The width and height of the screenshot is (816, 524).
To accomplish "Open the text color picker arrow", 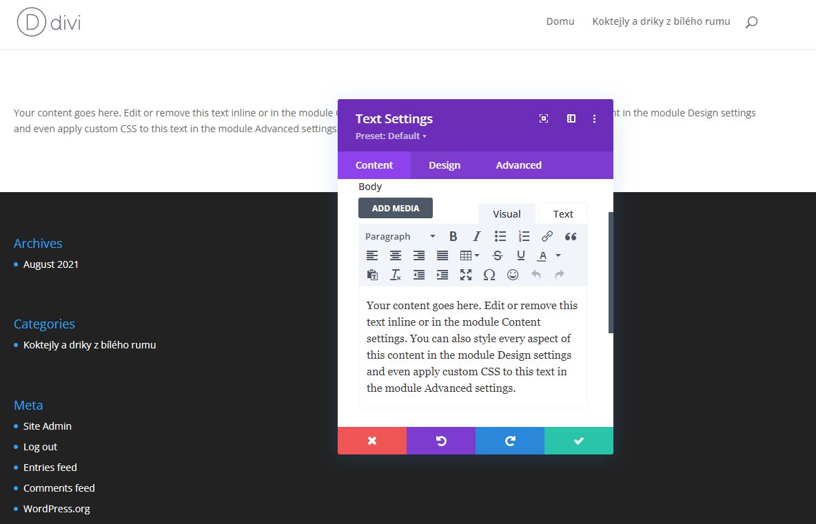I will point(558,255).
